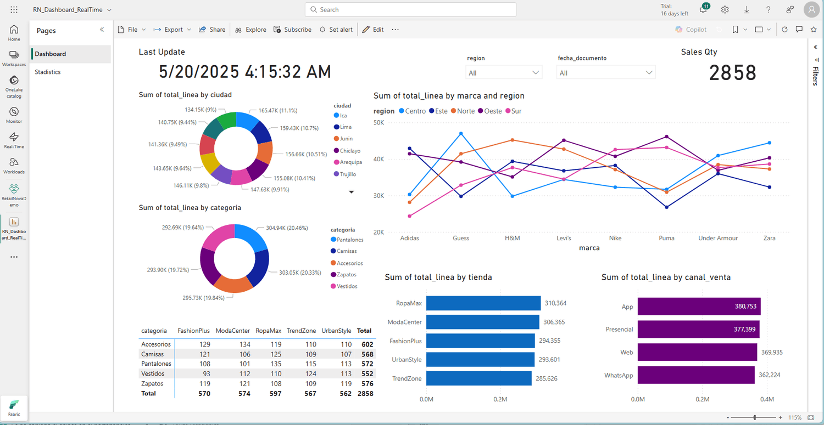Open the app launcher waffle icon
Viewport: 824px width, 425px height.
click(14, 10)
